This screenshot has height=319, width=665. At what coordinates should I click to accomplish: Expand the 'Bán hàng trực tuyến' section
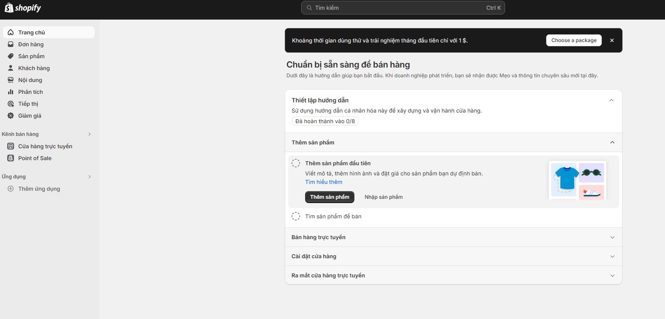(x=612, y=237)
